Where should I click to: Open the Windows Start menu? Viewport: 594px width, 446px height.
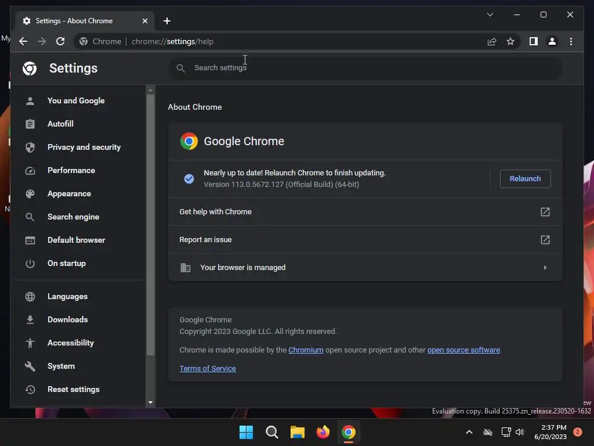click(246, 432)
